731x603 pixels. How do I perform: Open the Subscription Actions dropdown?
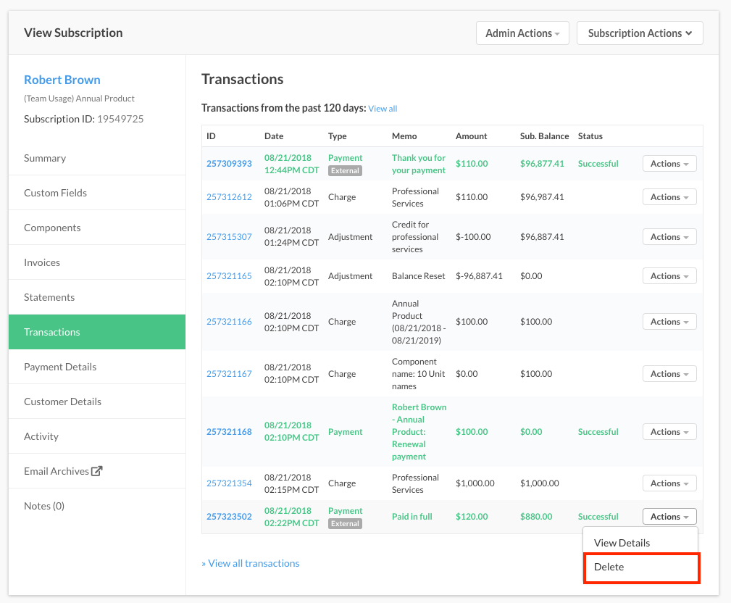[x=640, y=33]
